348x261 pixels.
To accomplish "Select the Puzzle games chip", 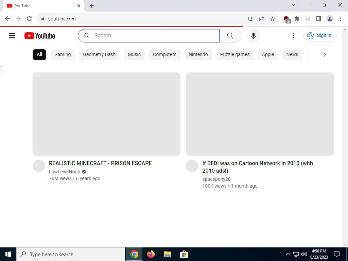I will point(235,55).
